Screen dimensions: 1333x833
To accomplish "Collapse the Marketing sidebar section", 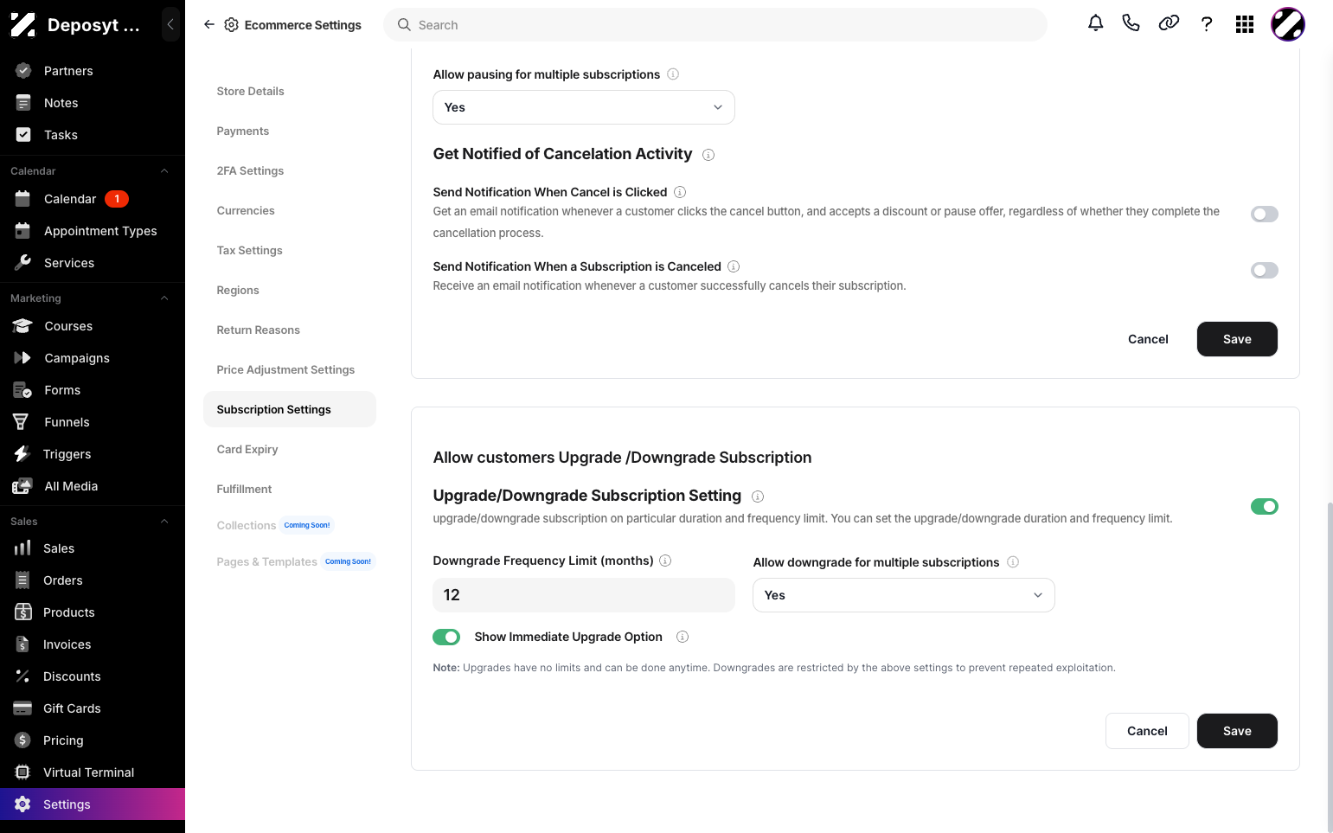I will click(164, 298).
